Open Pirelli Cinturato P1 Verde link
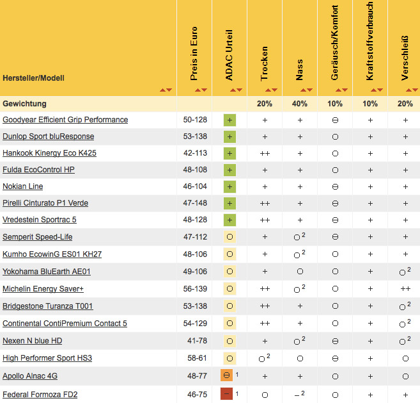The width and height of the screenshot is (420, 403). (45, 203)
